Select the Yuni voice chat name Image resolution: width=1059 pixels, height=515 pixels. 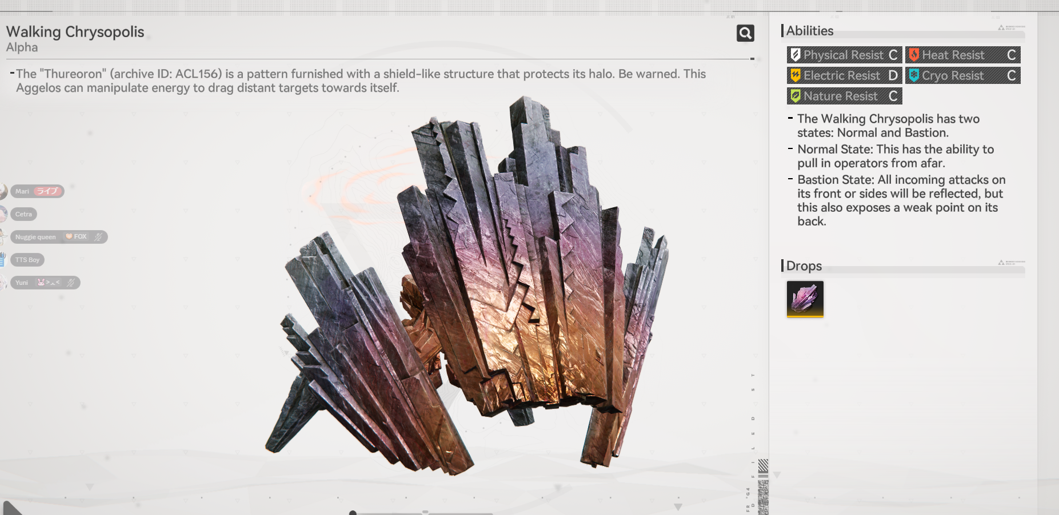click(x=22, y=283)
